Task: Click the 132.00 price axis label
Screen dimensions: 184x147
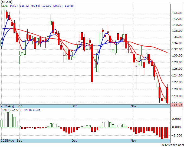Action: tap(177, 50)
